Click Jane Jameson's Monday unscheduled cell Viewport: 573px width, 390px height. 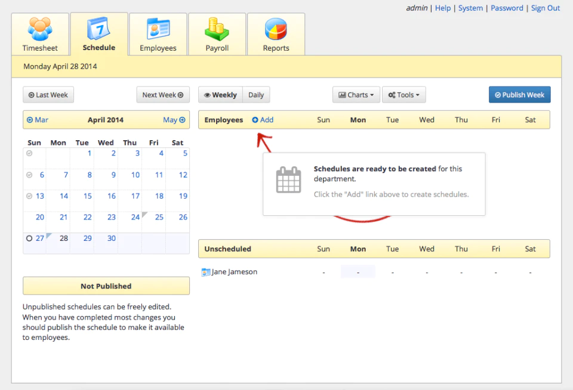(358, 272)
